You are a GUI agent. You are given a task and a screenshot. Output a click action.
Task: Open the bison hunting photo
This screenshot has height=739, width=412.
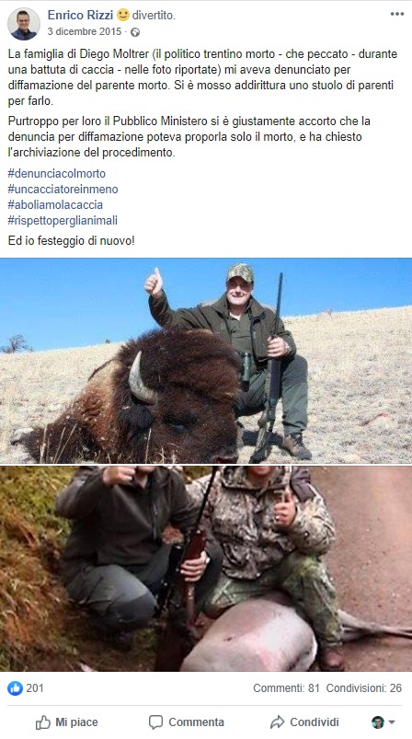click(206, 361)
